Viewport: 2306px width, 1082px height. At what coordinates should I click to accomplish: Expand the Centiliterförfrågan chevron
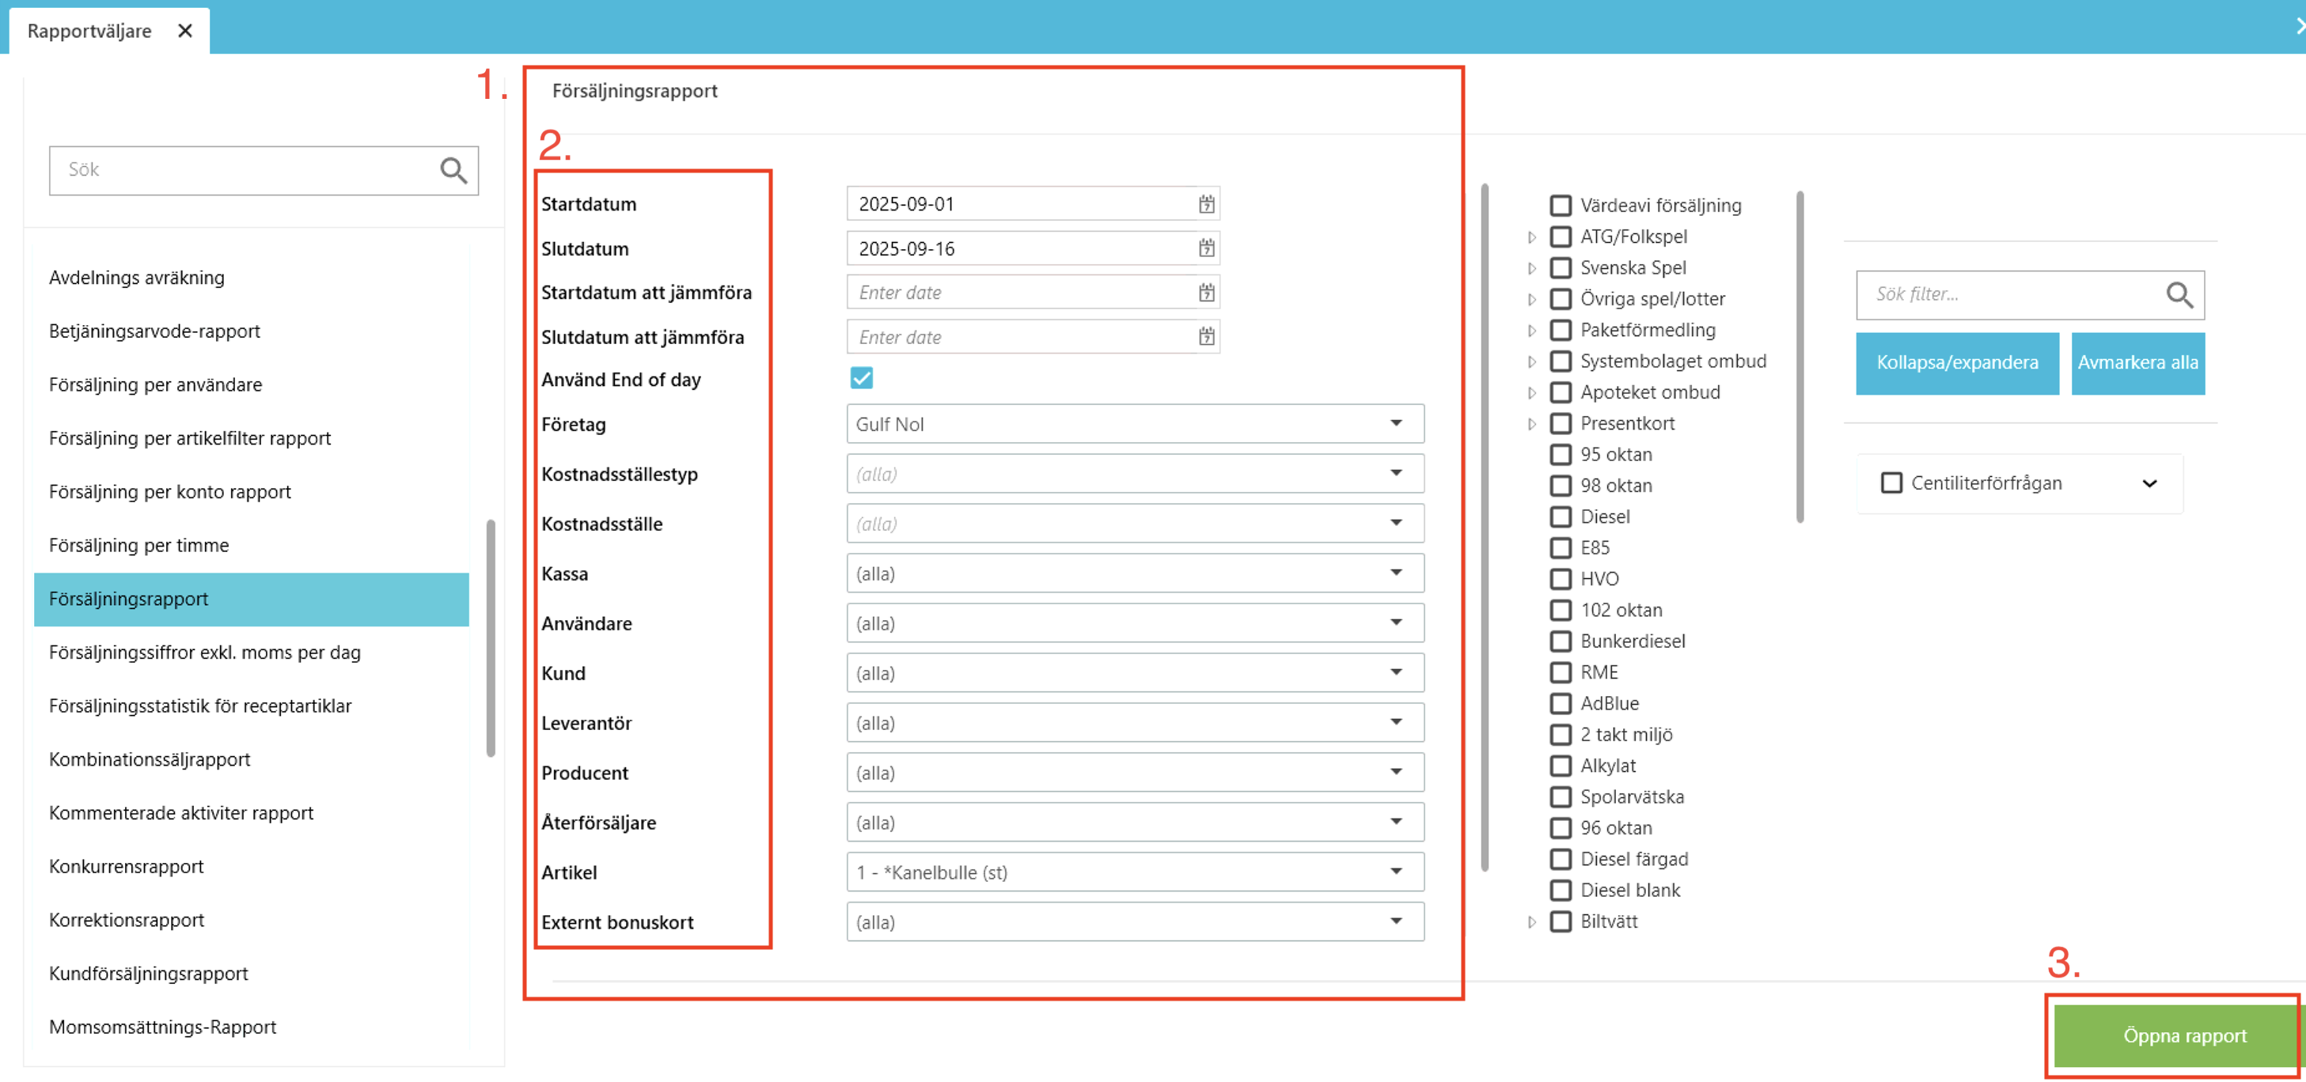2149,483
